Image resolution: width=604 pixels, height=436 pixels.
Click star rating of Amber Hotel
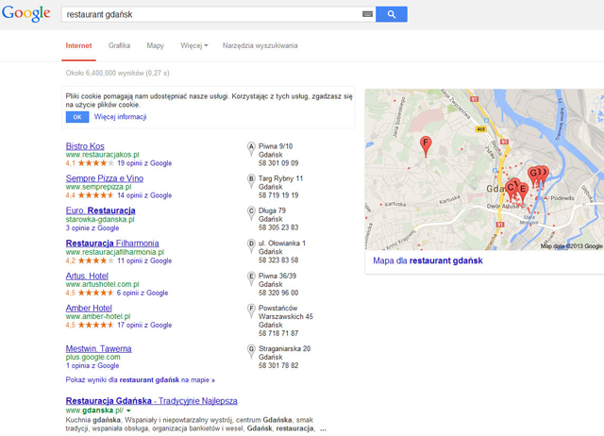[x=96, y=325]
